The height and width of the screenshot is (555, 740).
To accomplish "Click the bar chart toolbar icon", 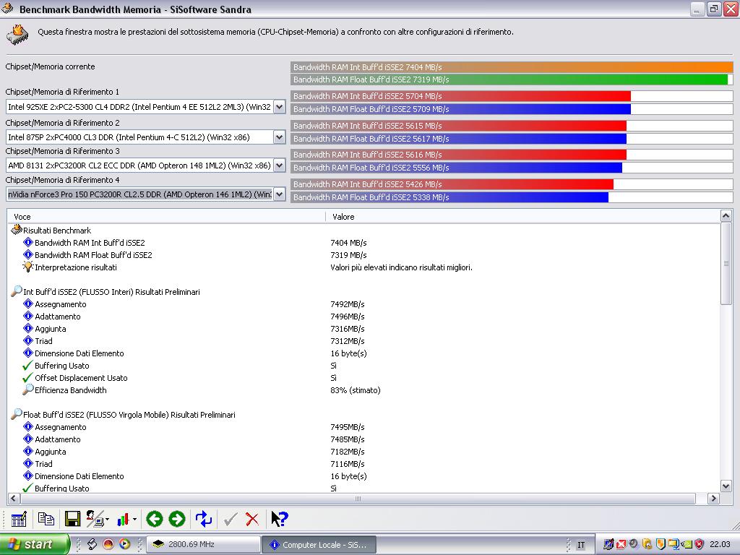I will pos(123,519).
